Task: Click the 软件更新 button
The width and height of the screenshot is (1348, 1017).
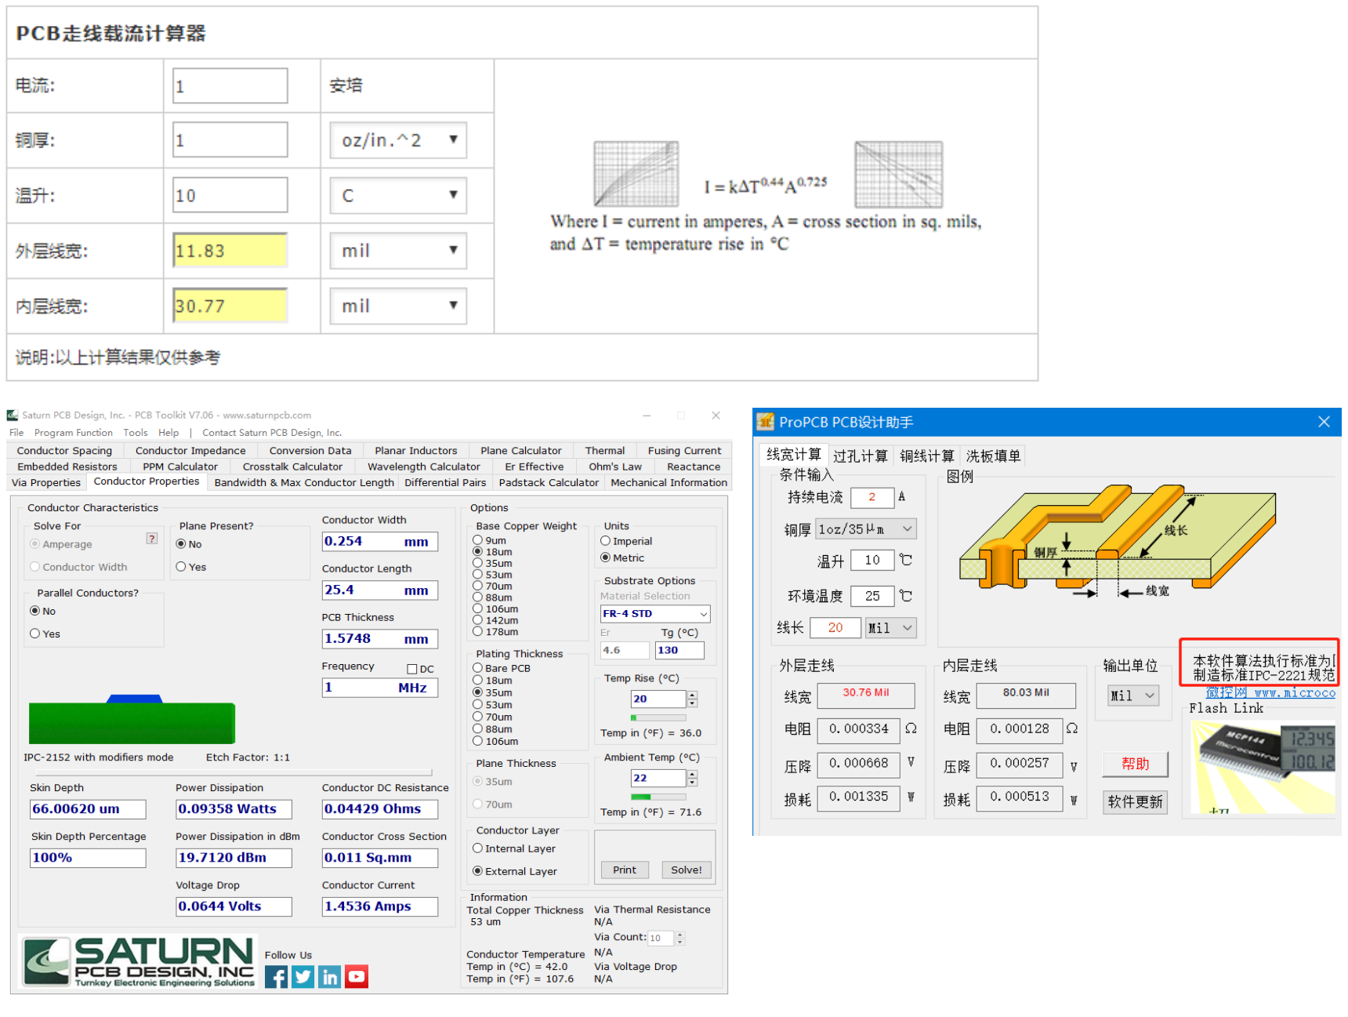Action: click(1135, 801)
